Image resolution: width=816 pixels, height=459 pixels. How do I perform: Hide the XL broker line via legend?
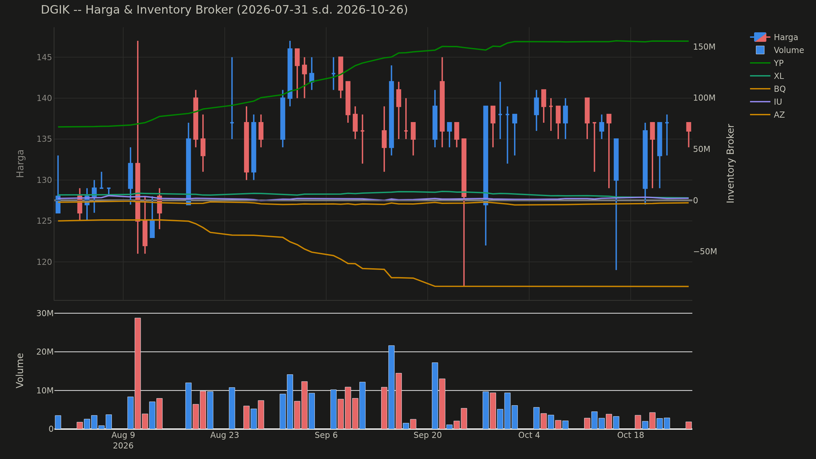(x=767, y=76)
